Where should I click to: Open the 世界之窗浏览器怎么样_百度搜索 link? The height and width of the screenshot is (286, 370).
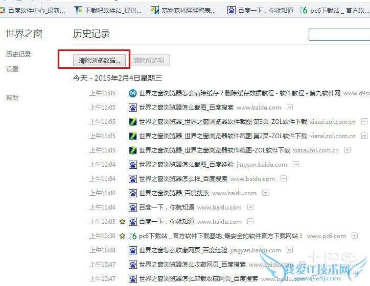pos(183,179)
